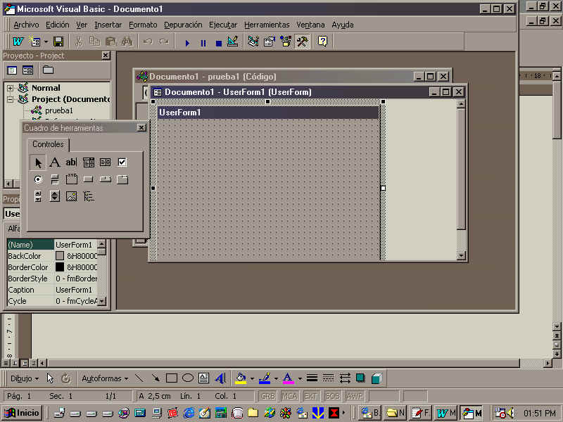Select the CheckBox control in the toolbox

122,162
